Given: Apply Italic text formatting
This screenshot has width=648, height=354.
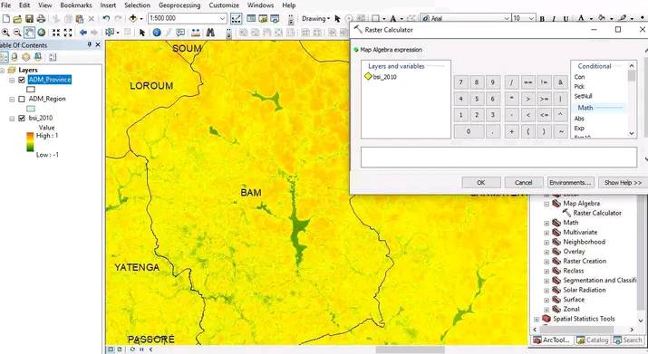Looking at the screenshot, I should click(554, 19).
